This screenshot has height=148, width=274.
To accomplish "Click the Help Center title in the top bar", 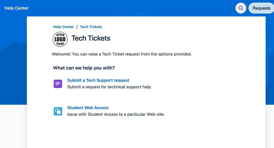I will click(16, 8).
